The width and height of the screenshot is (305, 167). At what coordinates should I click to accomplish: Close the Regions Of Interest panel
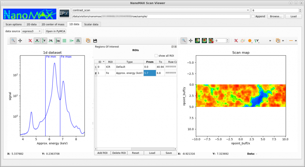pyautogui.click(x=175, y=47)
